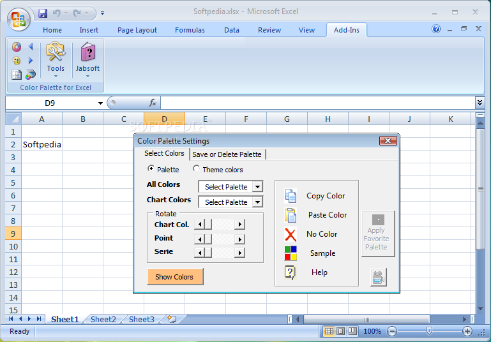491x342 pixels.
Task: Select the Theme colors radio button
Action: coord(197,168)
